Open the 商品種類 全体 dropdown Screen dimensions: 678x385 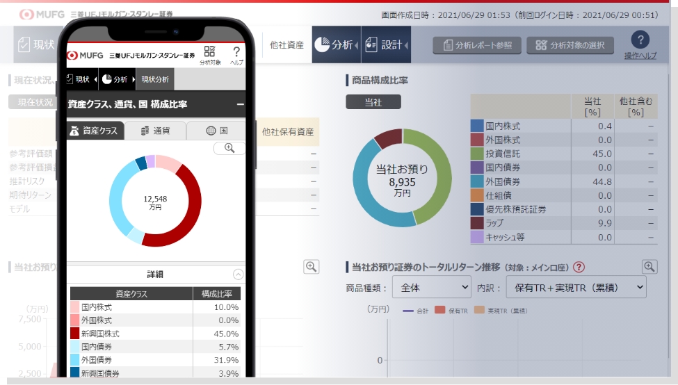pos(431,288)
